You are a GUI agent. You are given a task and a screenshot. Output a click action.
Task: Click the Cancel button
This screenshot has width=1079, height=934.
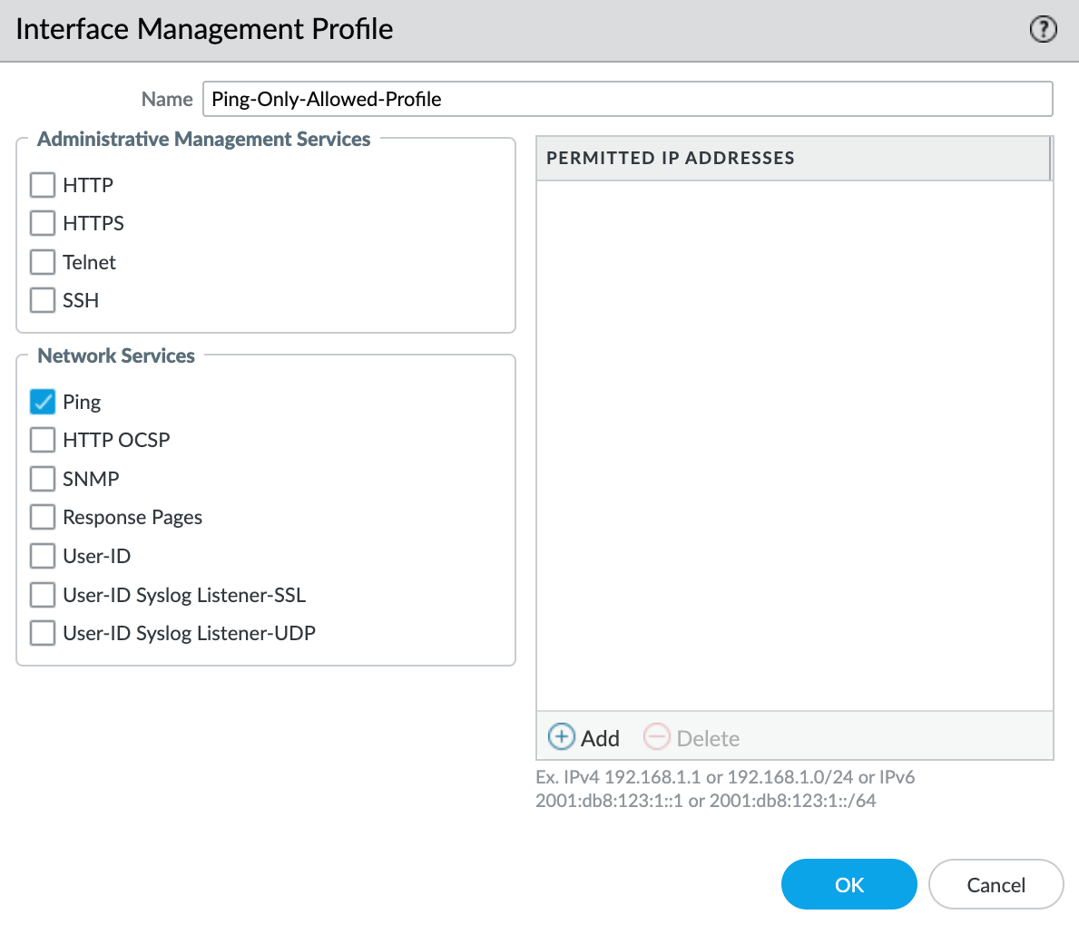(x=996, y=884)
